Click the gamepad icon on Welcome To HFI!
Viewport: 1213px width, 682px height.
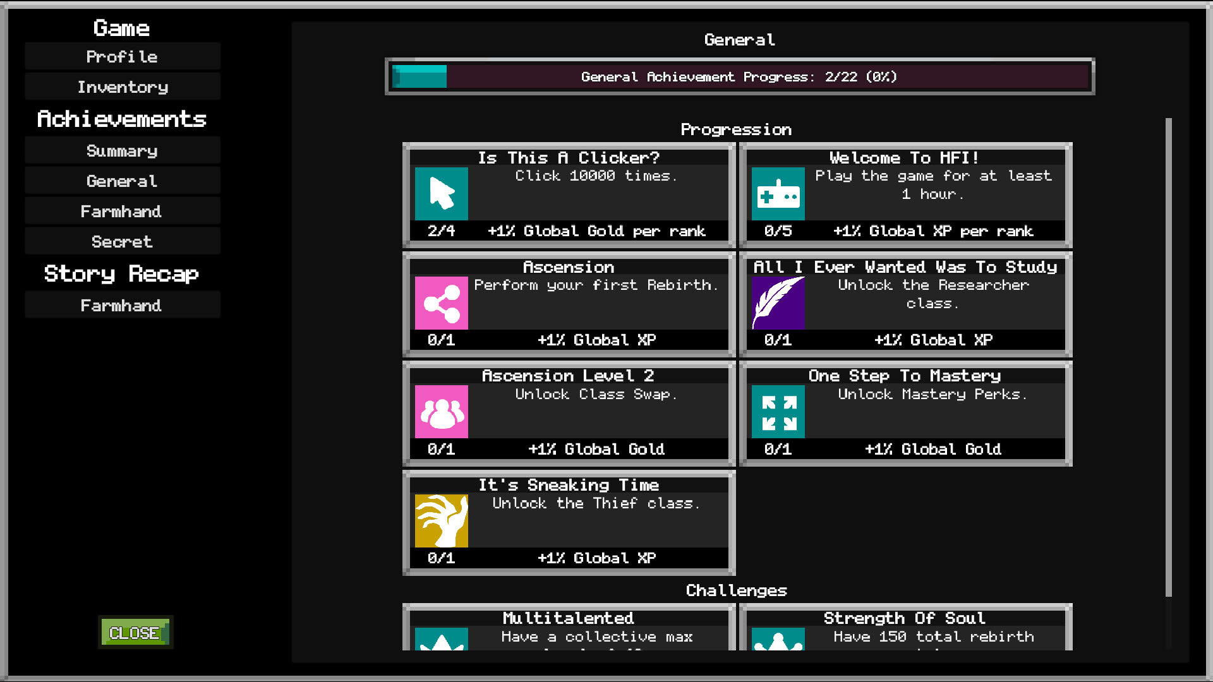pyautogui.click(x=778, y=194)
